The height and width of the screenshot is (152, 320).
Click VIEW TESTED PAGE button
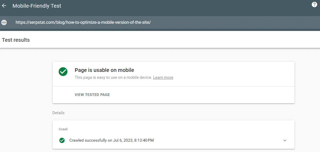[92, 95]
